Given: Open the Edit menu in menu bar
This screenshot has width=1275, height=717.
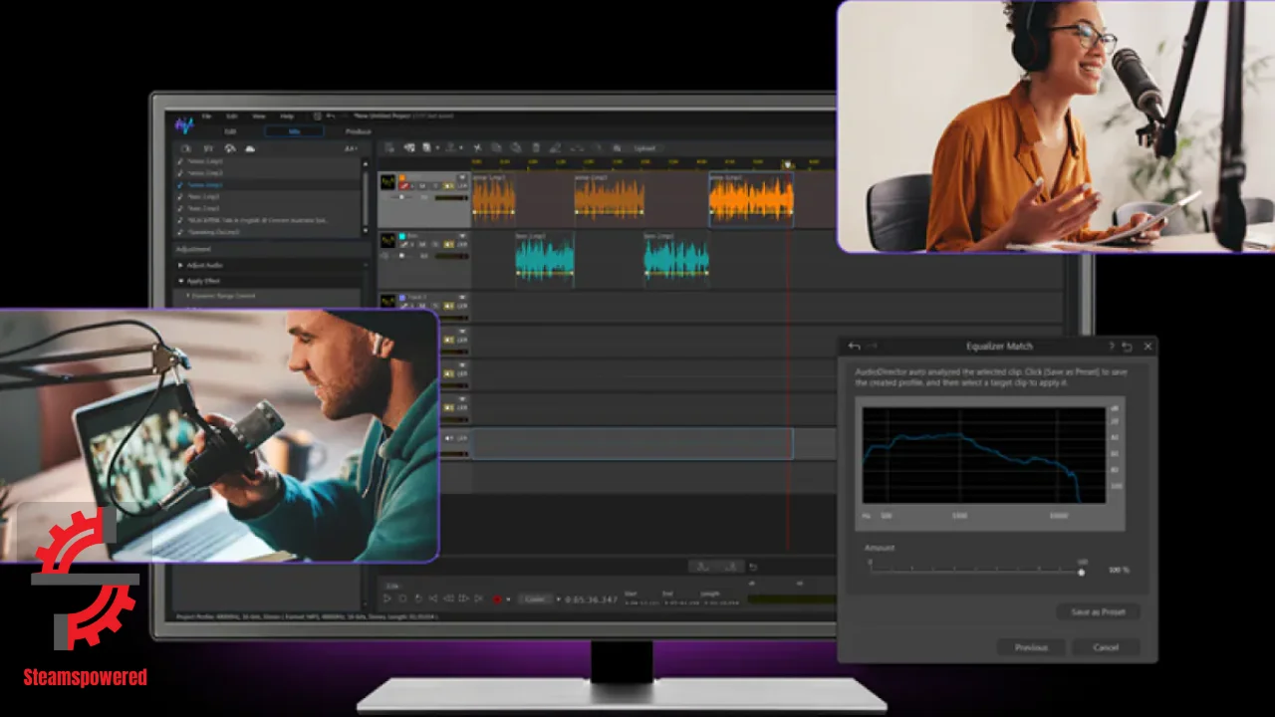Looking at the screenshot, I should click(232, 117).
